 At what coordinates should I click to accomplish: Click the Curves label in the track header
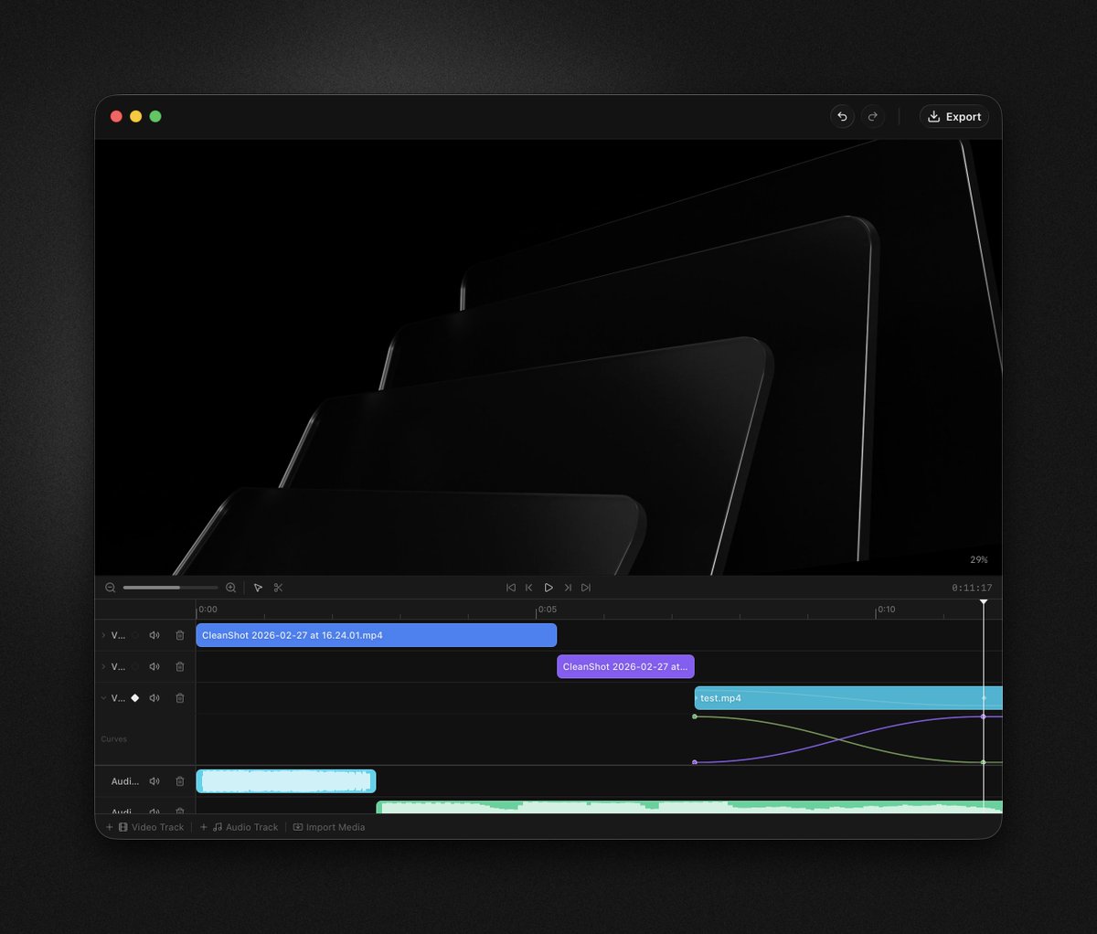(x=114, y=739)
